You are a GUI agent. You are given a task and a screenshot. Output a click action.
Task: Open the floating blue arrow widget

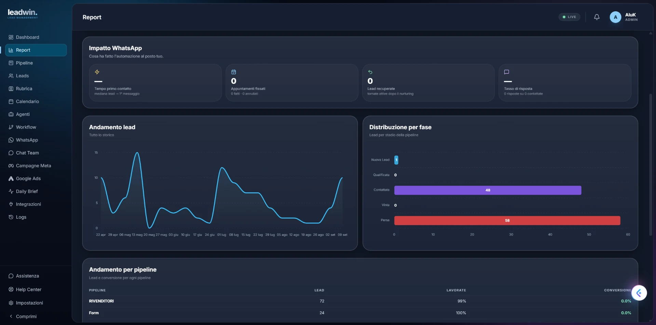coord(639,293)
